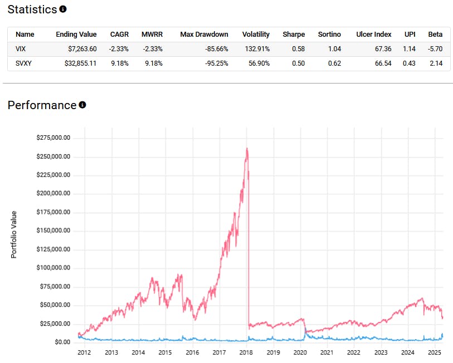Screen dimensions: 453x363
Task: Click the Ulcer Index column header
Action: pos(373,34)
